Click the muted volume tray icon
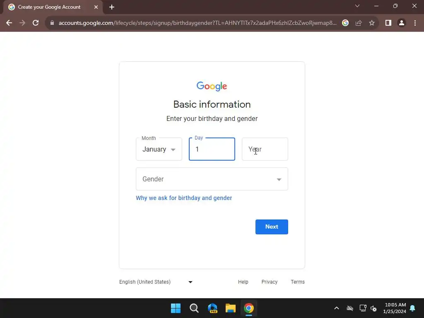This screenshot has height=318, width=424. 373,308
